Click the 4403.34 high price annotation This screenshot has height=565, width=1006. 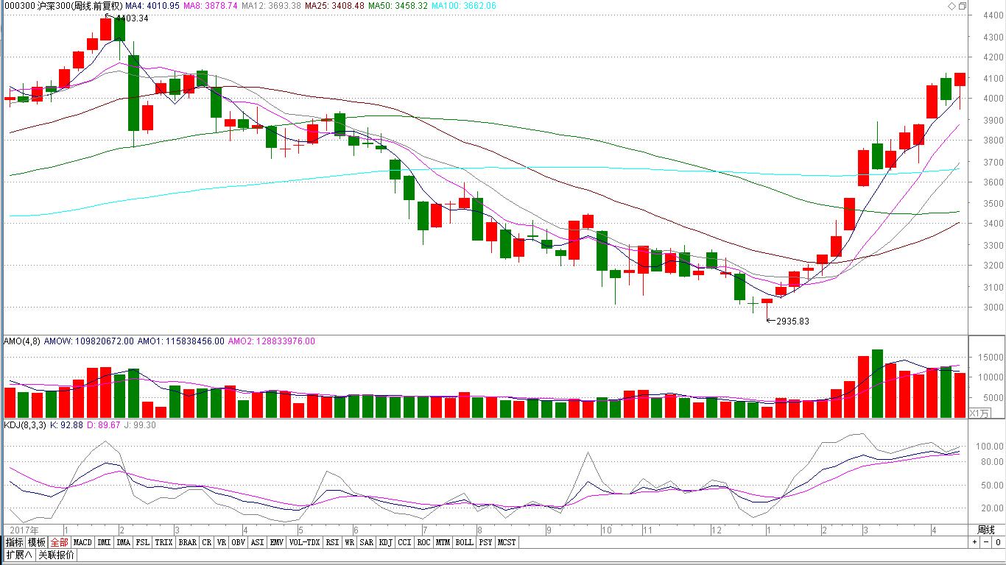click(131, 18)
